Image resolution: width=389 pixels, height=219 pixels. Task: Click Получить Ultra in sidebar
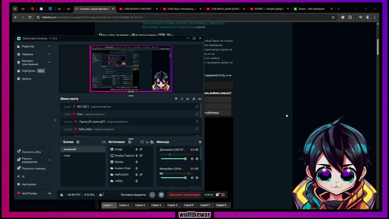pos(29,152)
